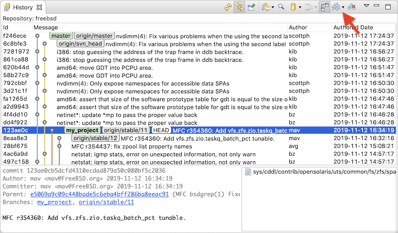Select commit 28bf675

click(x=198, y=146)
